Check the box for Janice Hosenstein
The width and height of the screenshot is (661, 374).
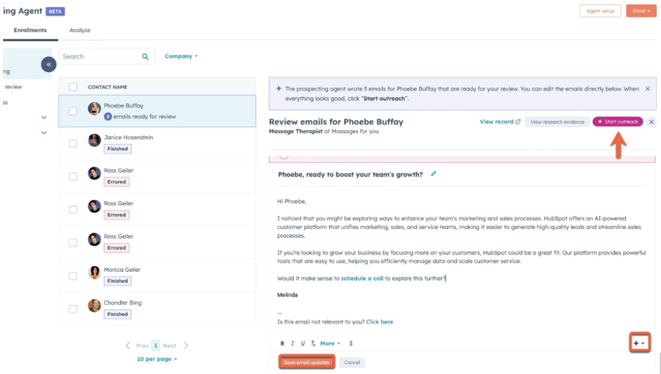pyautogui.click(x=73, y=143)
